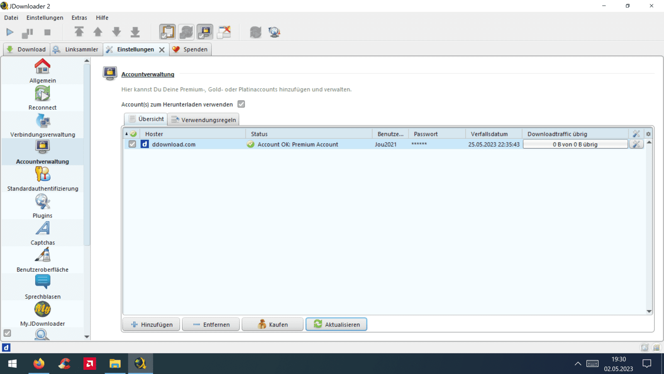664x374 pixels.
Task: Click ddownload icon in status bar
Action: pyautogui.click(x=6, y=347)
